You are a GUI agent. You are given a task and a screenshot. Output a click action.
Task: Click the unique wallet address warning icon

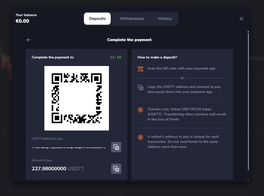[x=140, y=137]
